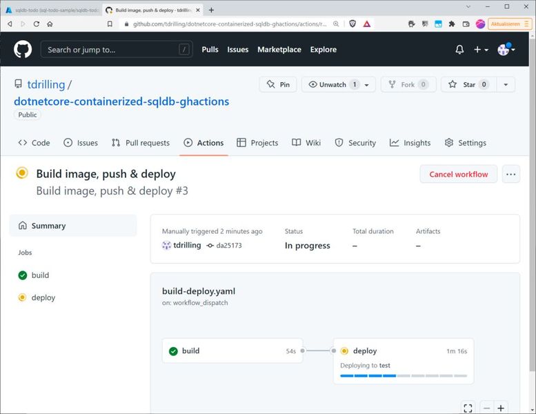Open notifications bell icon
536x414 pixels.
click(459, 50)
